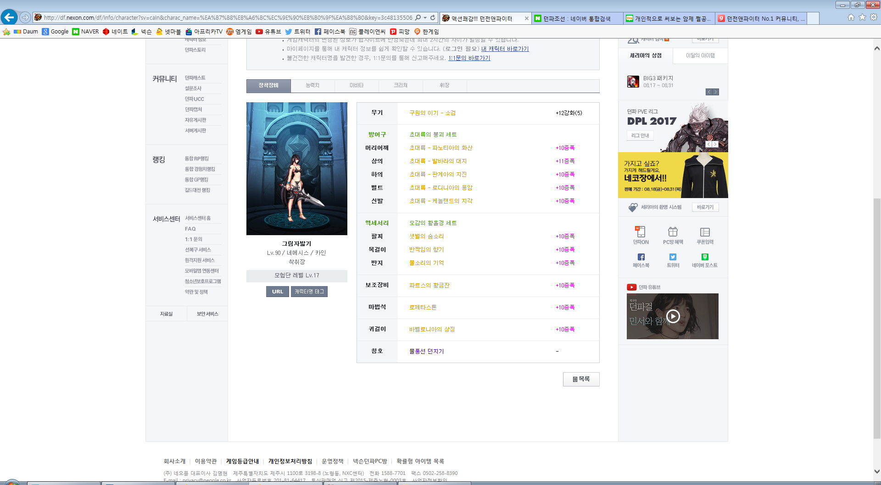Click the 던파 유튜브 red icon
Viewport: 881px width, 485px height.
coord(632,287)
